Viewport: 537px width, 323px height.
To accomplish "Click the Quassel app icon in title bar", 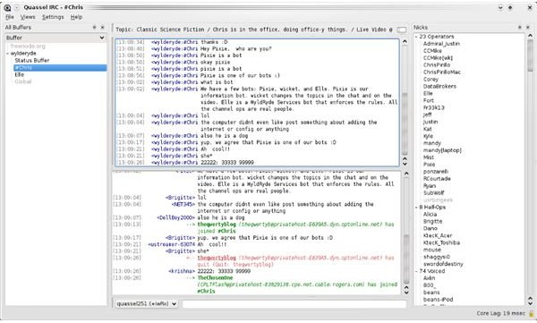I will (7, 7).
